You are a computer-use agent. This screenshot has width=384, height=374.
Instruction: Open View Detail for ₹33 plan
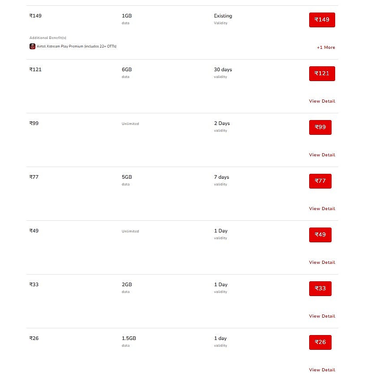(322, 316)
